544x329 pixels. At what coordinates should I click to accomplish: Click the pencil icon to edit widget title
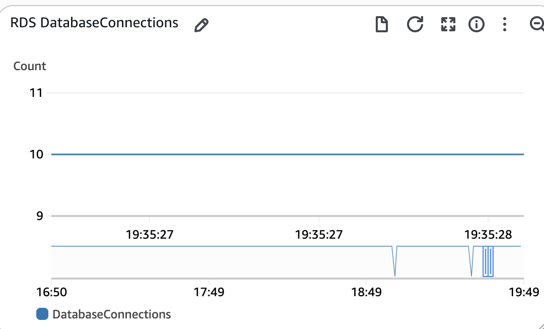pos(201,25)
